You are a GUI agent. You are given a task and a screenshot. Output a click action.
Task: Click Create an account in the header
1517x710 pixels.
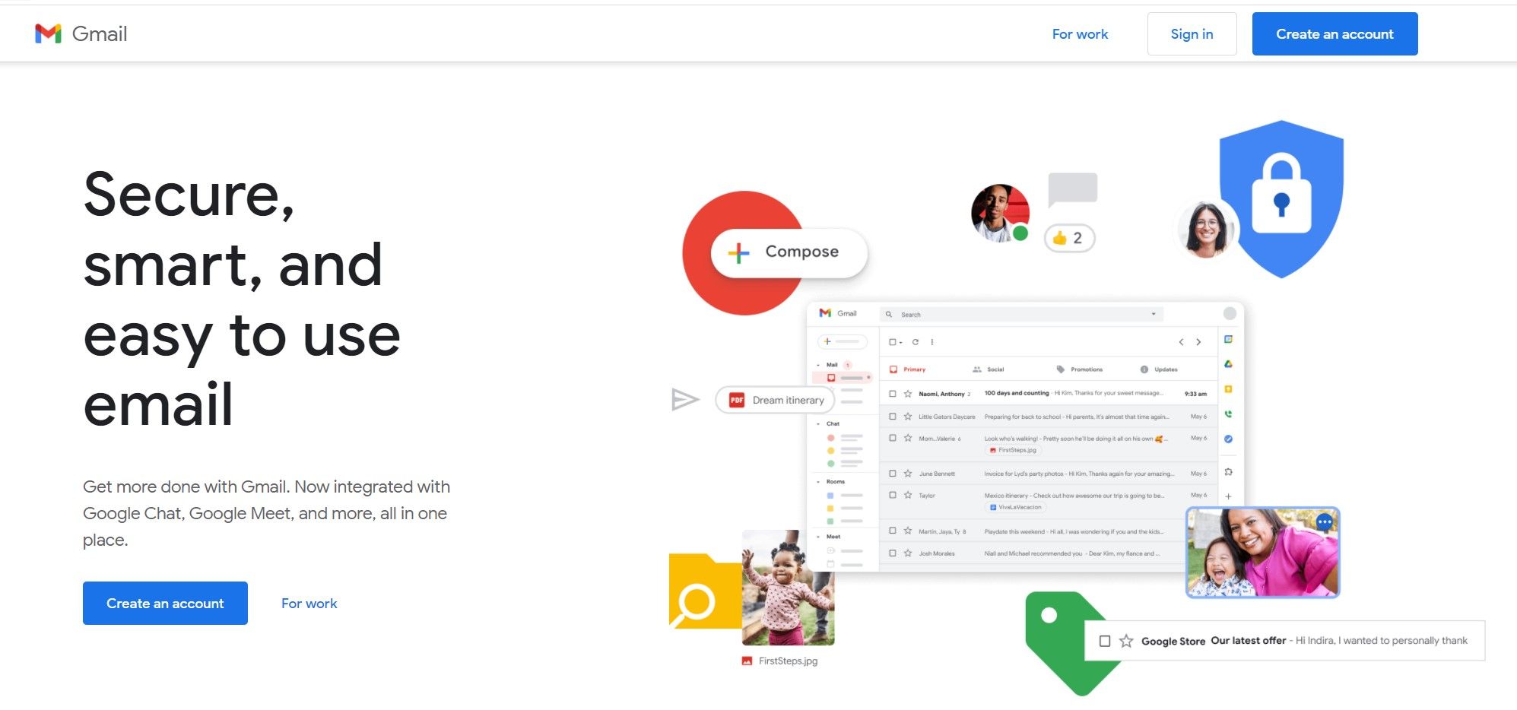pos(1335,33)
